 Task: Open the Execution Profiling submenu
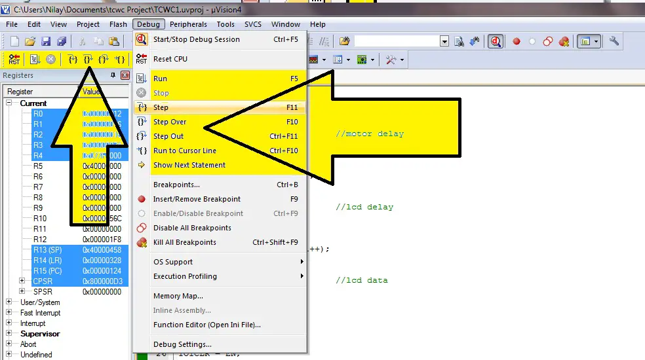point(220,276)
